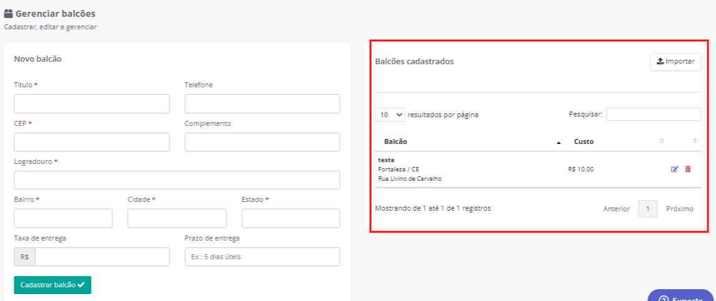Focus the Estado input field
This screenshot has width=716, height=301.
291,219
